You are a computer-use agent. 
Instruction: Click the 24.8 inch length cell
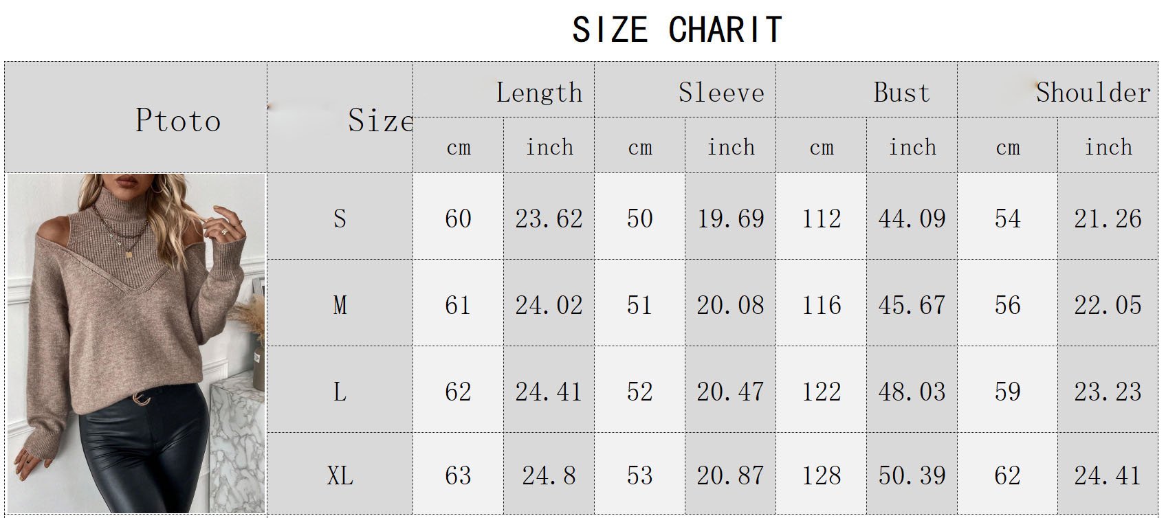tap(549, 475)
